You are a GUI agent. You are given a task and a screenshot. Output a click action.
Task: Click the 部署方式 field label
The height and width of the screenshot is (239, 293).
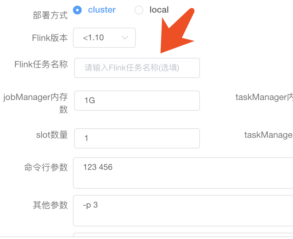click(x=50, y=15)
